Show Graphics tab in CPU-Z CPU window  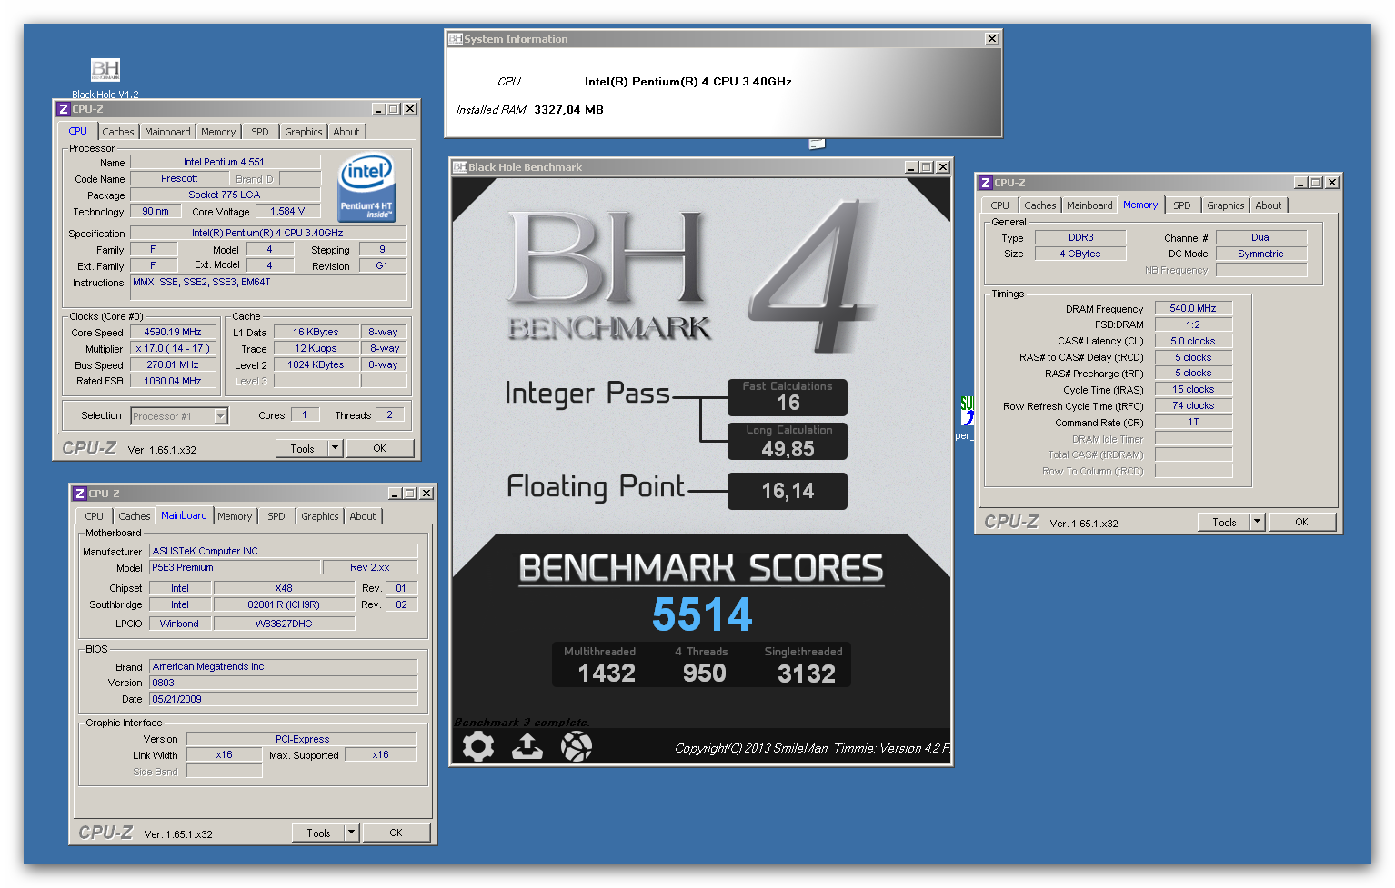point(304,132)
